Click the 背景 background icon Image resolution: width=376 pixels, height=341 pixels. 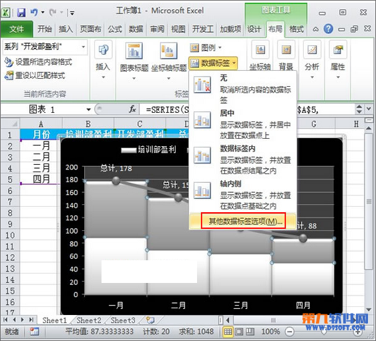click(287, 50)
